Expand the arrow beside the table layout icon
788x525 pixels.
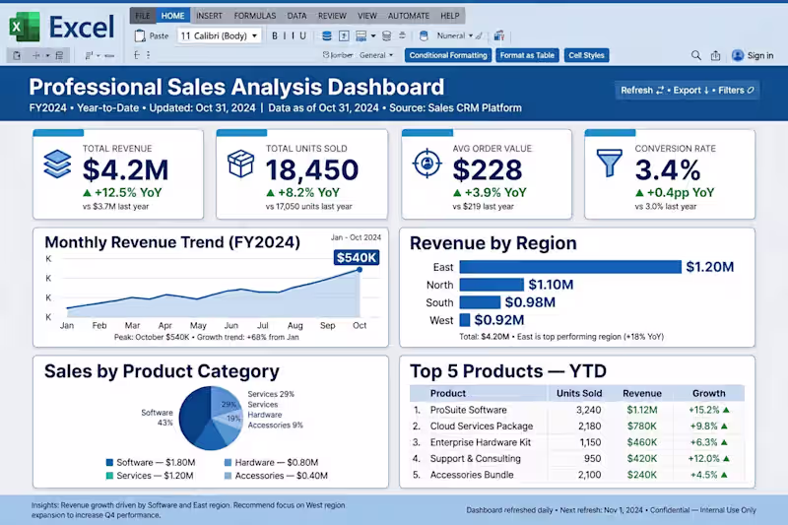click(373, 35)
